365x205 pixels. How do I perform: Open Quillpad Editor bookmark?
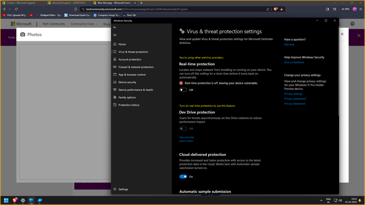click(49, 15)
